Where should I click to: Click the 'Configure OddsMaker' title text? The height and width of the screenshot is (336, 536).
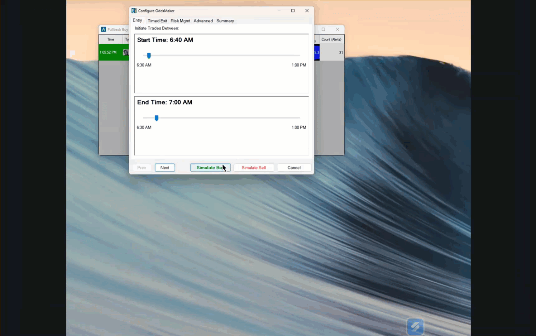click(x=156, y=11)
